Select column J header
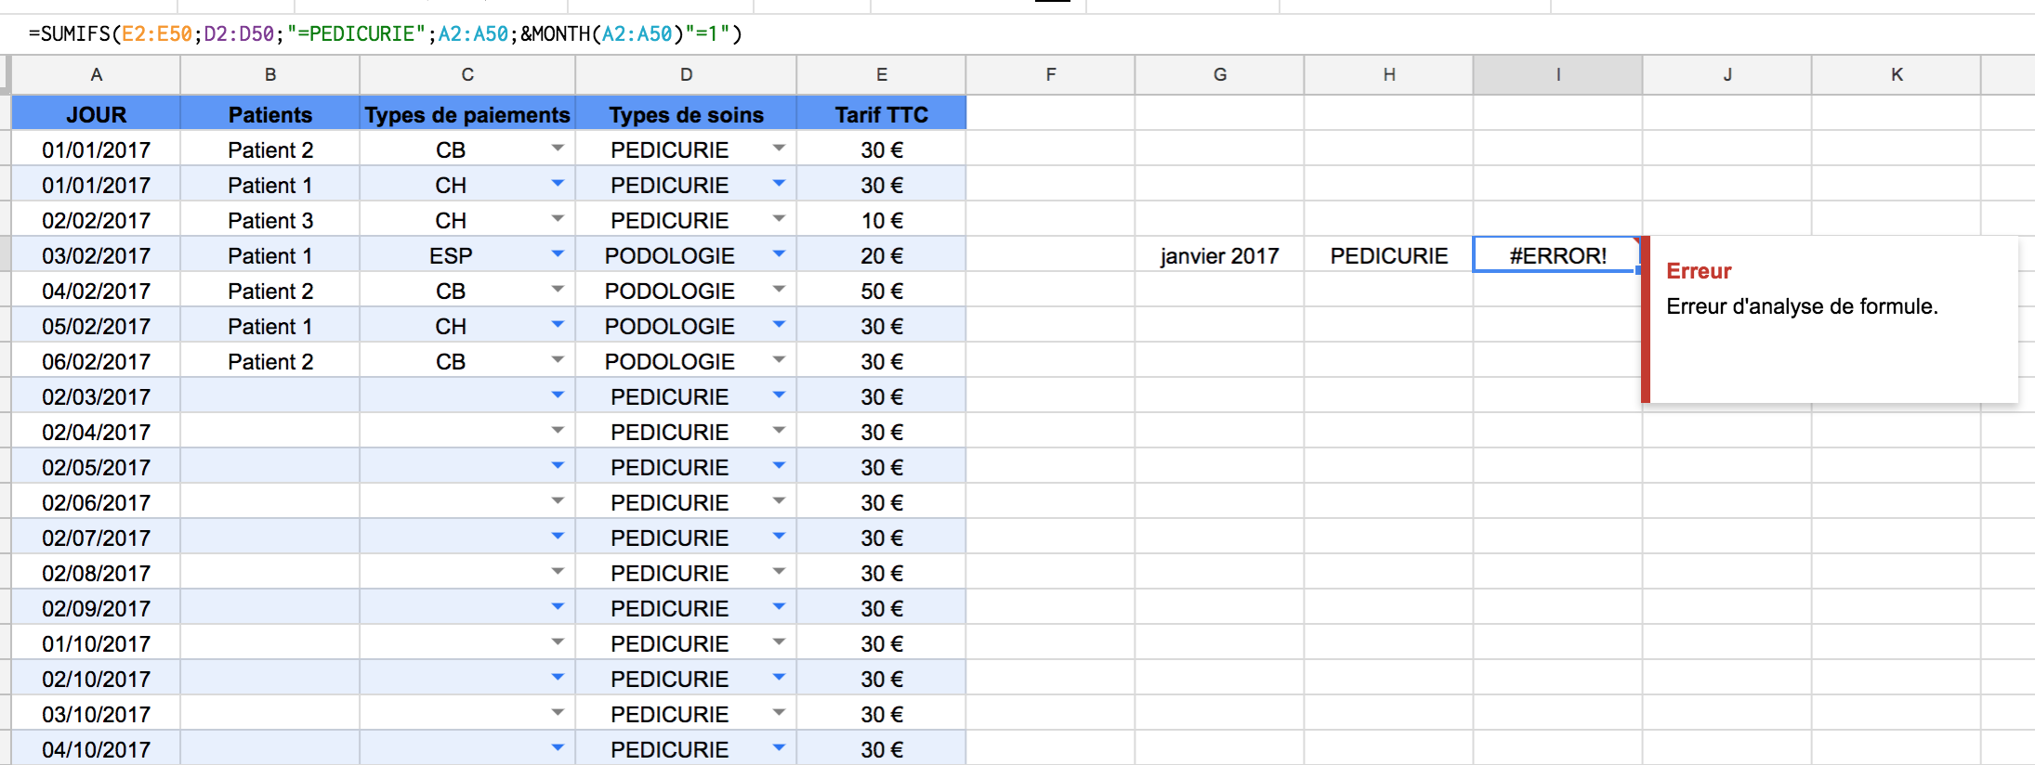Viewport: 2035px width, 765px height. tap(1727, 74)
